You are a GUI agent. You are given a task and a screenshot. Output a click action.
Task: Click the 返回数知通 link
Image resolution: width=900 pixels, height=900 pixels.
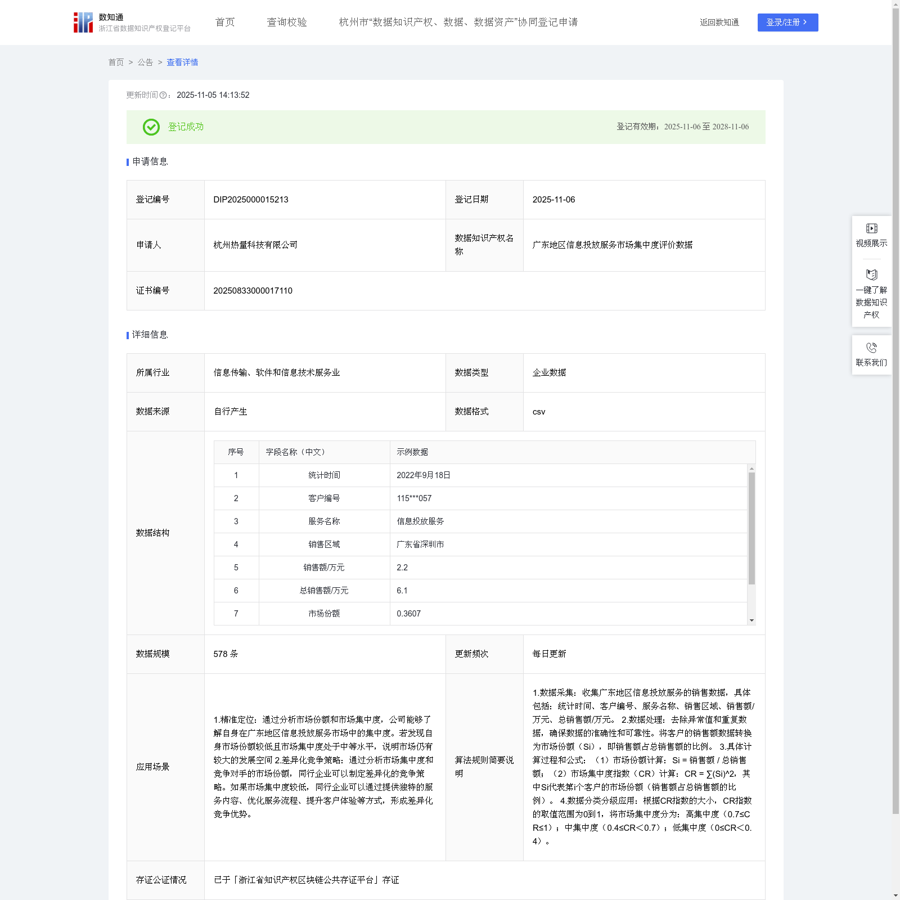point(719,22)
